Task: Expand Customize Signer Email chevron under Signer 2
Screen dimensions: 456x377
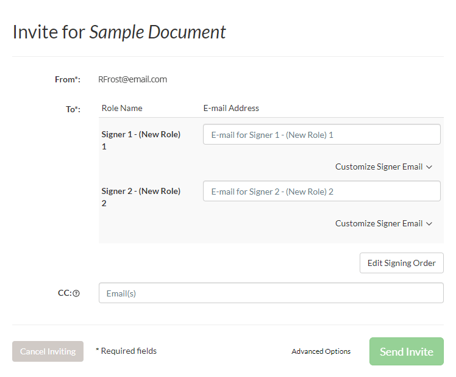Action: tap(429, 224)
